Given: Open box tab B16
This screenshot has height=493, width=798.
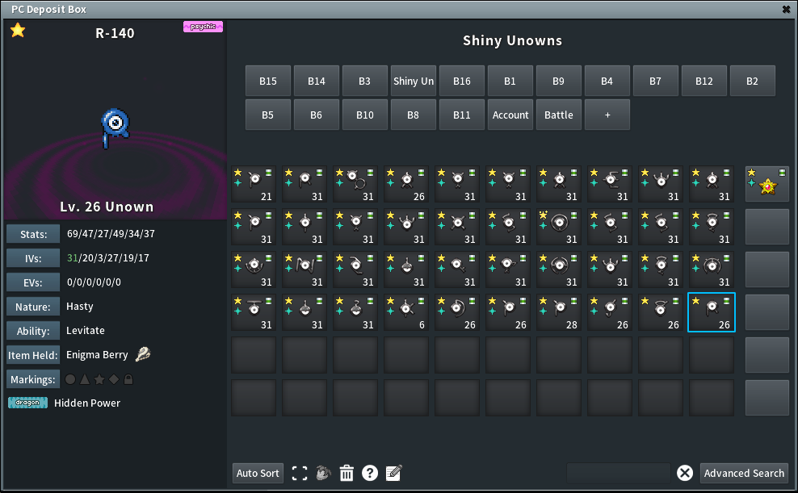Looking at the screenshot, I should click(462, 81).
